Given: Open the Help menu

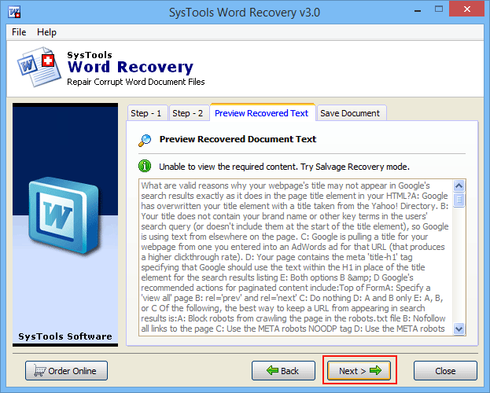Looking at the screenshot, I should click(46, 32).
